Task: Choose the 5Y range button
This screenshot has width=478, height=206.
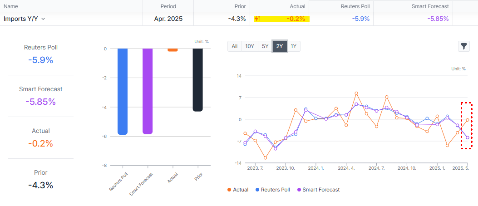Action: pyautogui.click(x=265, y=46)
